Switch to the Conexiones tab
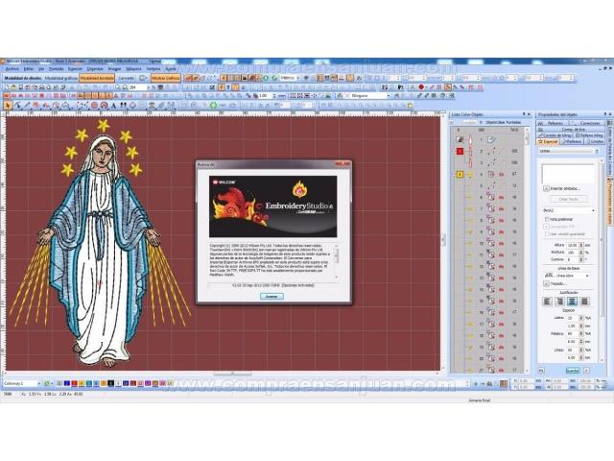Viewport: 614px width, 461px height. tap(589, 123)
